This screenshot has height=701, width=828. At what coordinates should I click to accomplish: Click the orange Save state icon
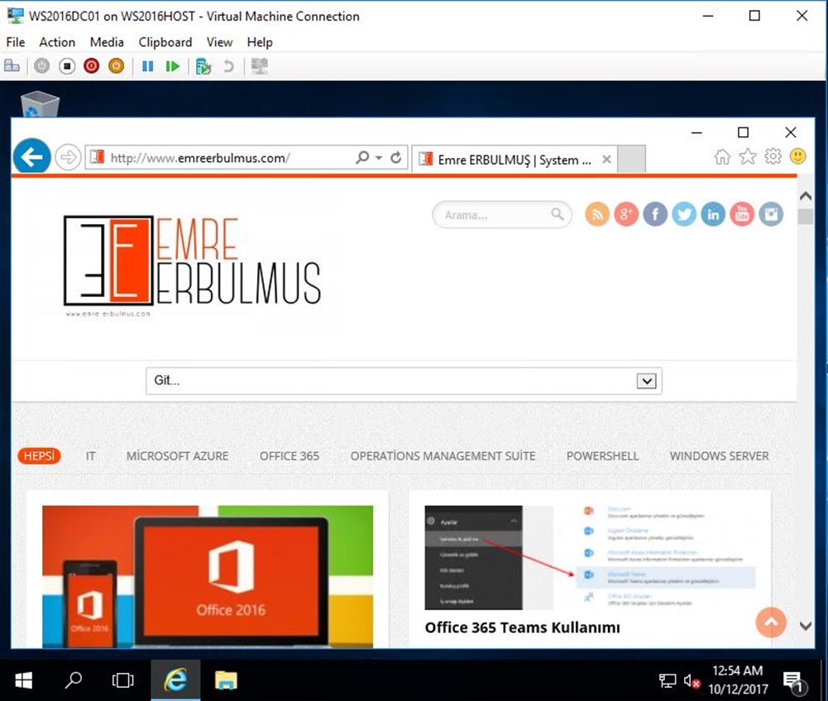pyautogui.click(x=116, y=66)
